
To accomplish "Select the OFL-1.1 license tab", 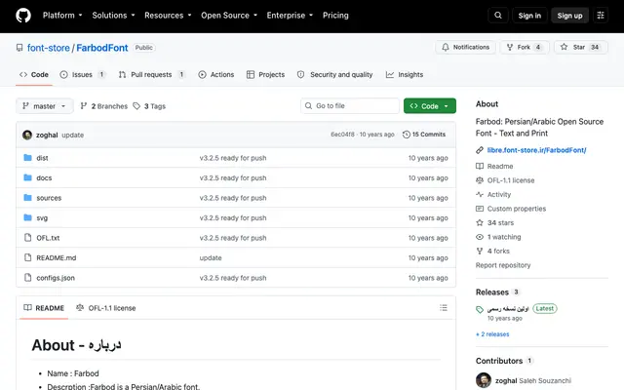I will 106,308.
